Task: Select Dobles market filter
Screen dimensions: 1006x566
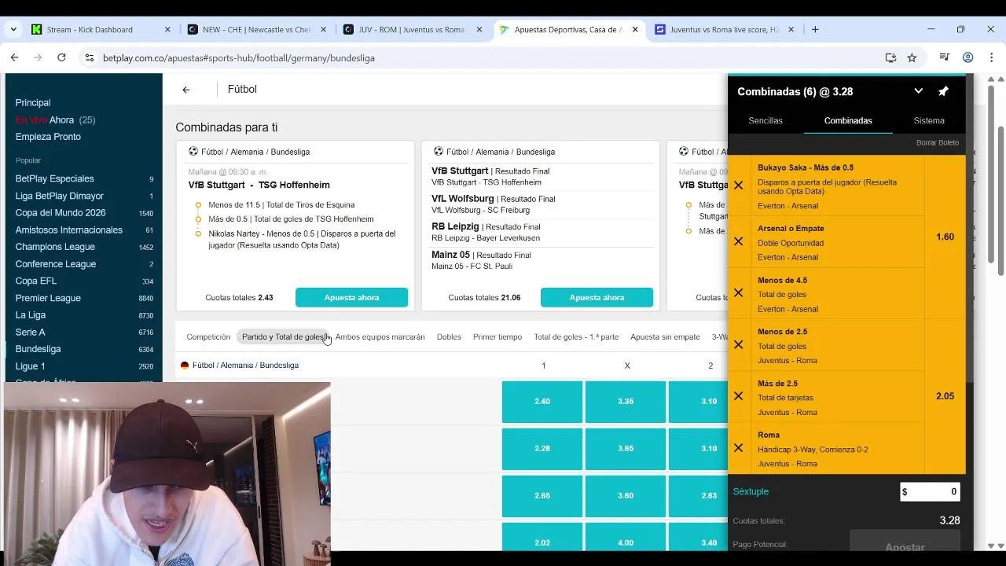Action: tap(449, 336)
